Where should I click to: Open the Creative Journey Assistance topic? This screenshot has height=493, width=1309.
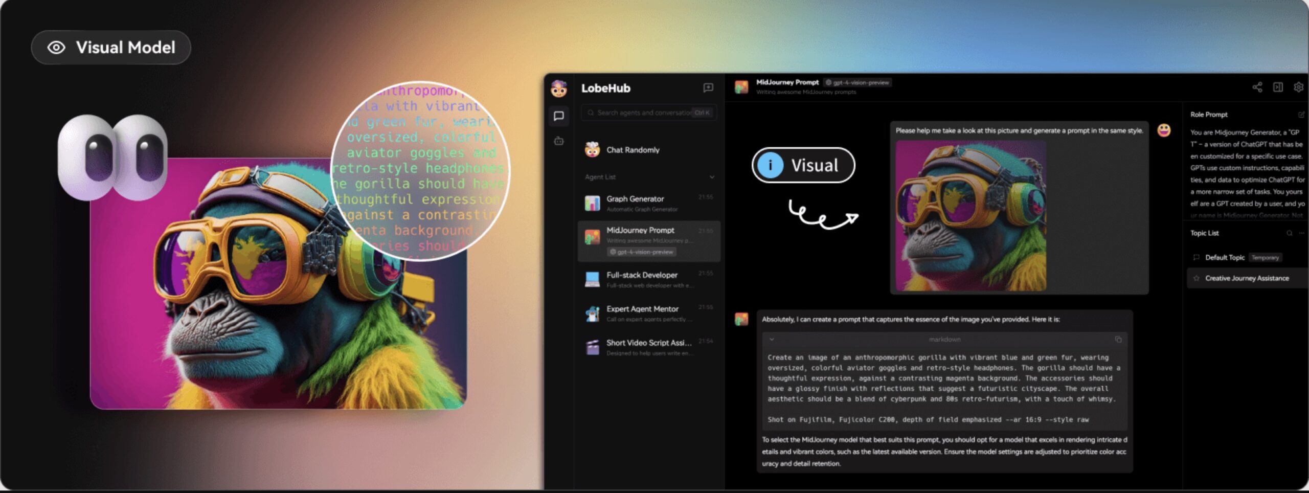[x=1247, y=278]
